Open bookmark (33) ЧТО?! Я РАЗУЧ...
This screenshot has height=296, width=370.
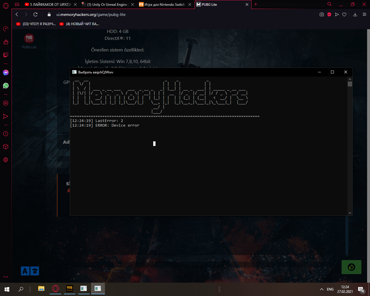[x=36, y=24]
